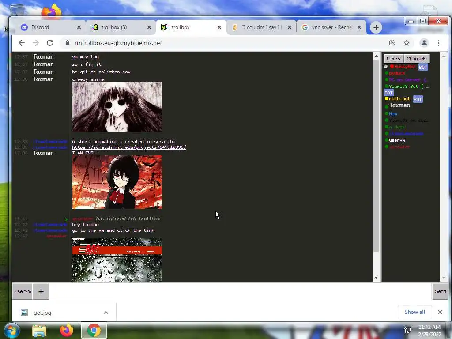This screenshot has height=339, width=452.
Task: Click the Chrome taskbar icon
Action: pyautogui.click(x=94, y=330)
